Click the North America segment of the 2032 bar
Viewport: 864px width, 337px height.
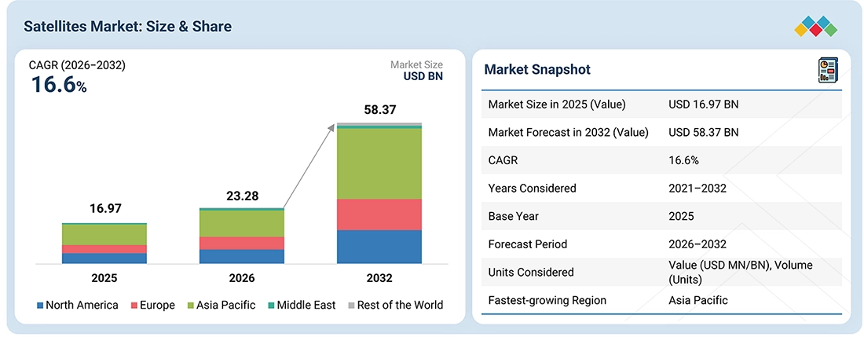click(x=379, y=247)
